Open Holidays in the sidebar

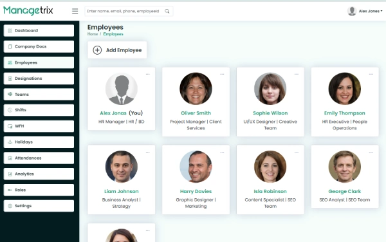(39, 142)
